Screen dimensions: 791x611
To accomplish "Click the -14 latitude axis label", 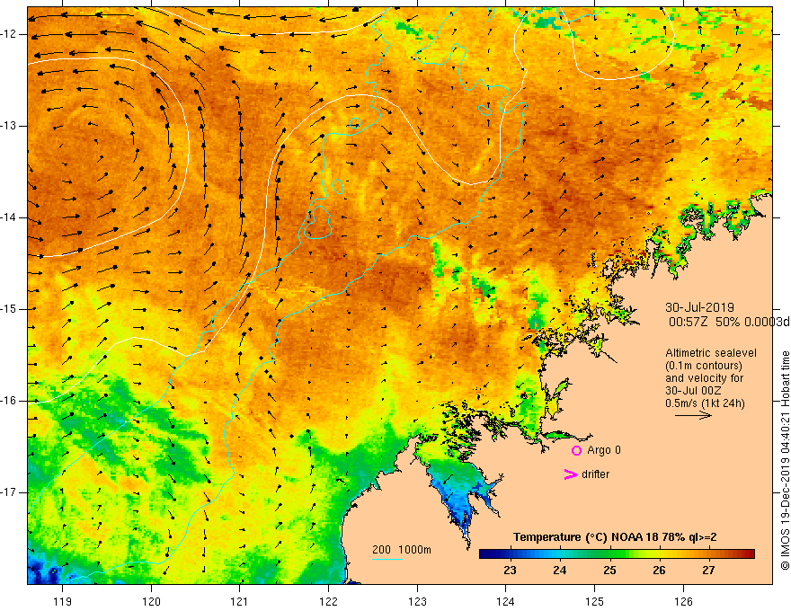I will tap(9, 217).
